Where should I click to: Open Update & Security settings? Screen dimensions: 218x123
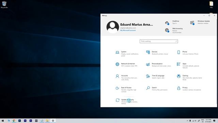[x=126, y=101]
